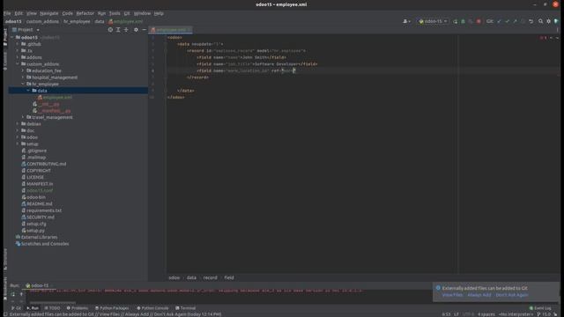
Task: Click Expand All icon in Project panel
Action: 118,30
